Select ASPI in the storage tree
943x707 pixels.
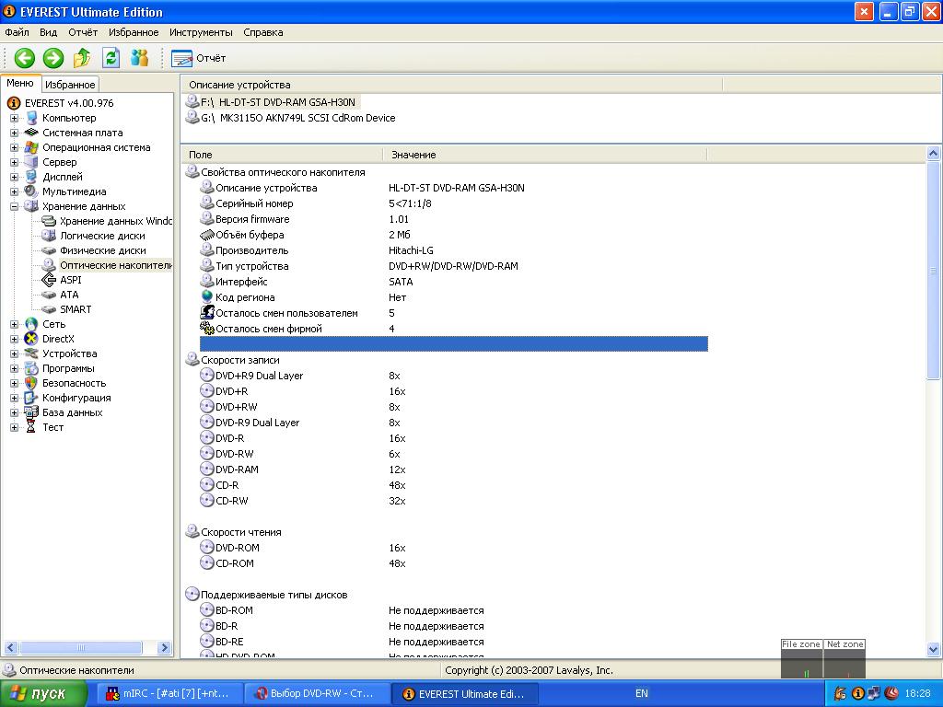pos(70,280)
